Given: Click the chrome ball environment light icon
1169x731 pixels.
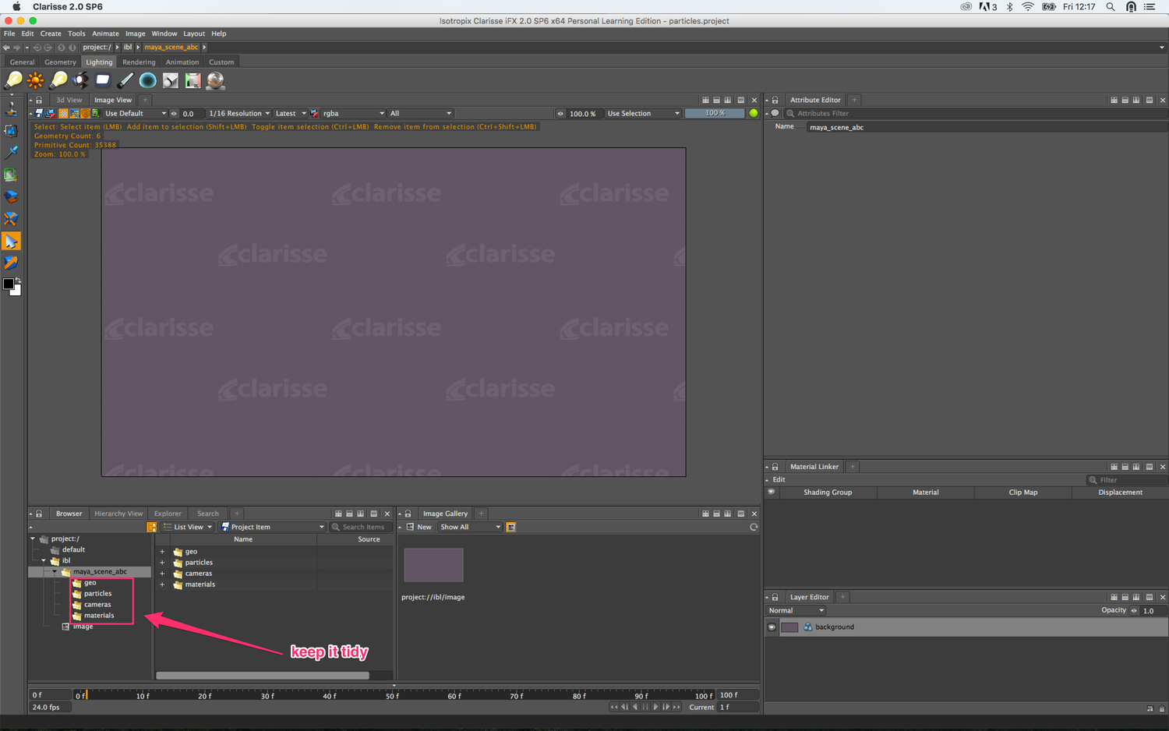Looking at the screenshot, I should click(x=216, y=80).
